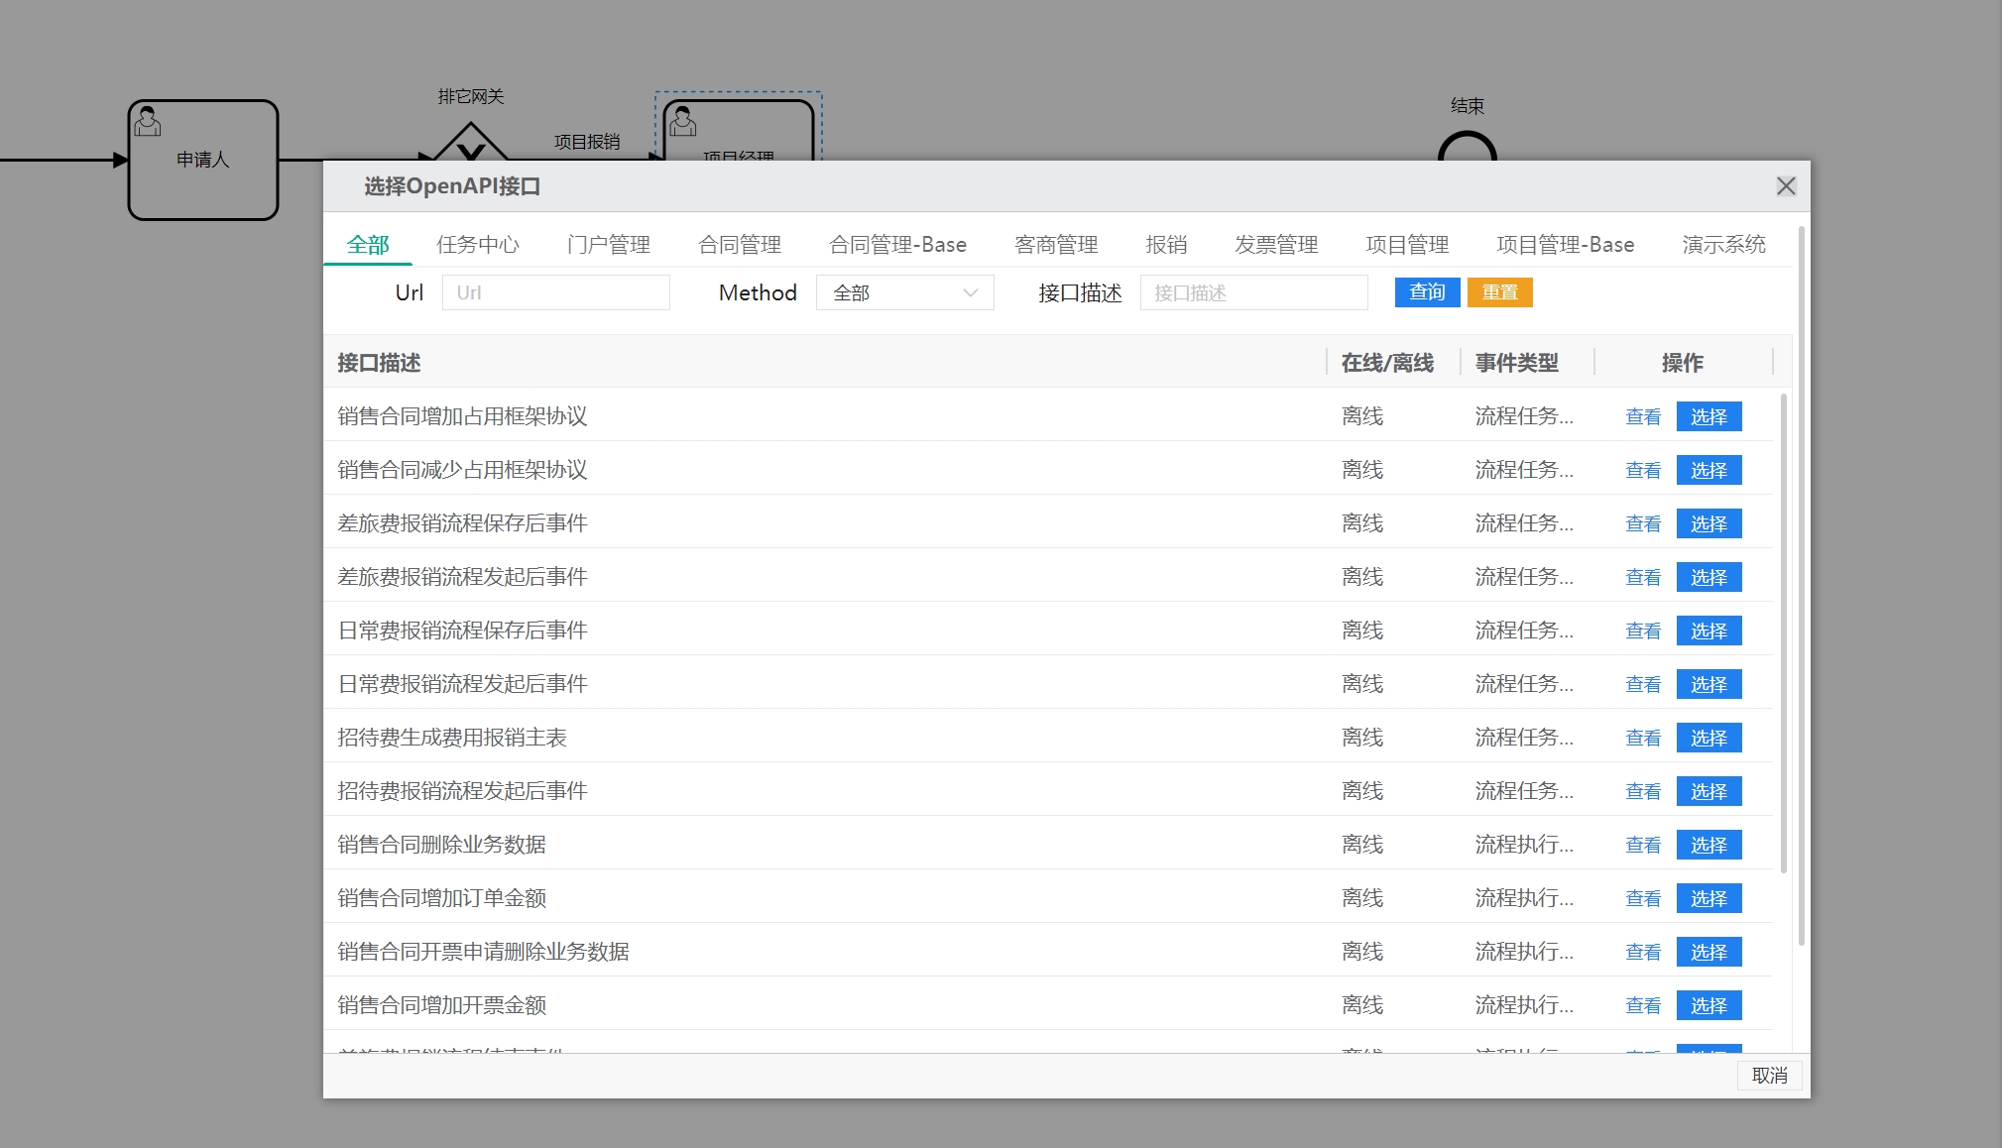Click 查看 for 销售合同减少占用框架协议

1642,471
